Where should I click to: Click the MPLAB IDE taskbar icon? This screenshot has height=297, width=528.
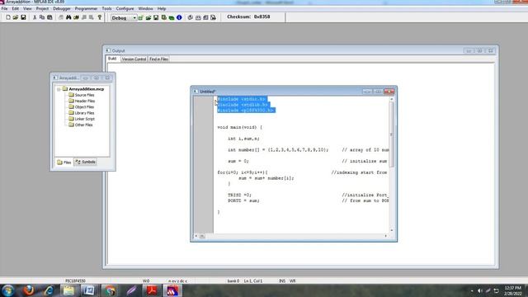172,290
